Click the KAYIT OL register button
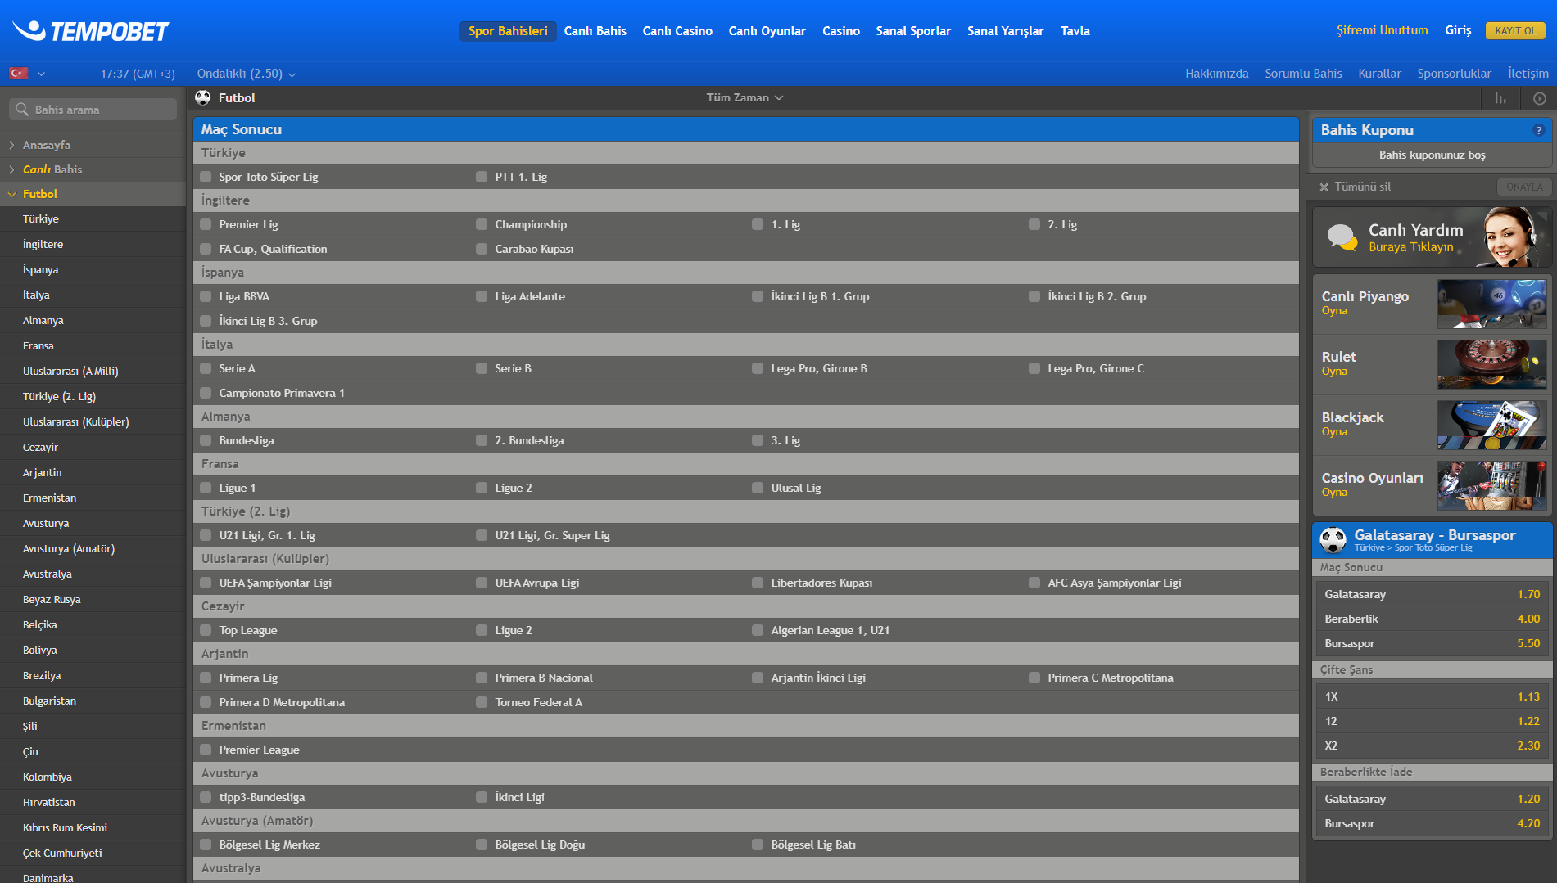 [x=1514, y=31]
